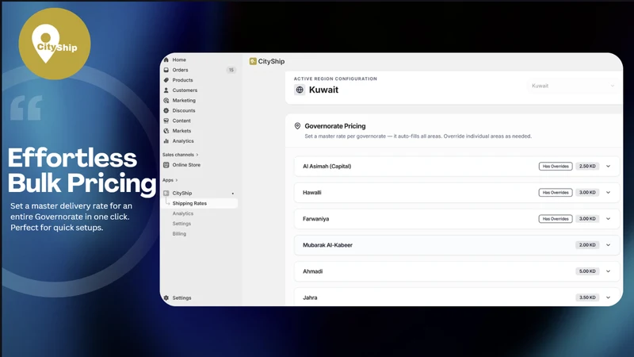Open Discounts in the sidebar
The width and height of the screenshot is (634, 357).
click(x=184, y=110)
